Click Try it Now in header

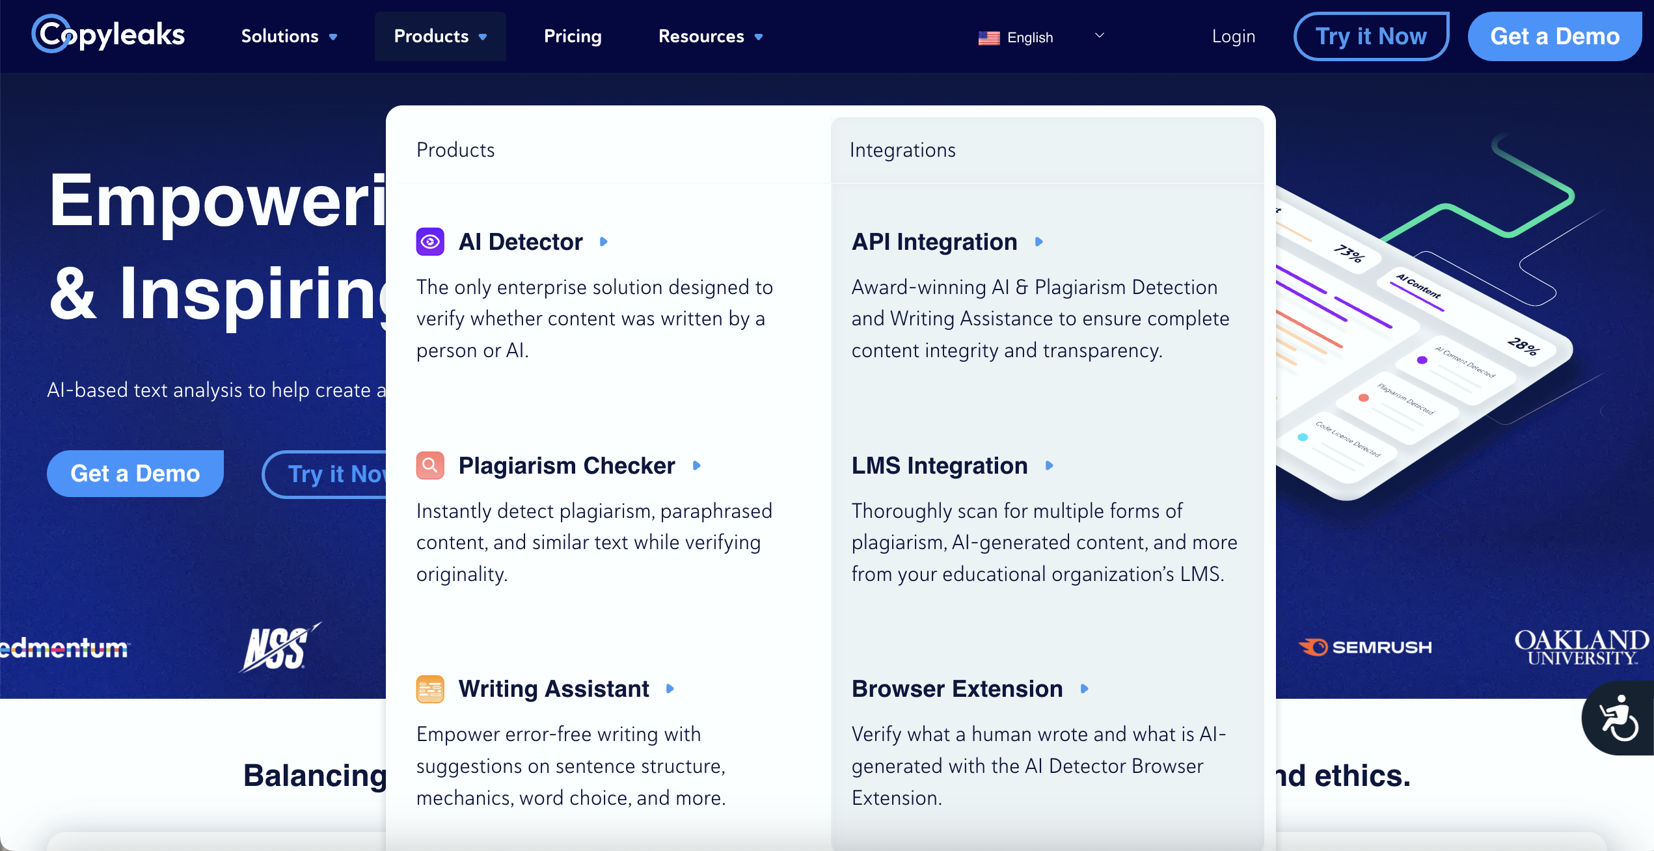1371,36
